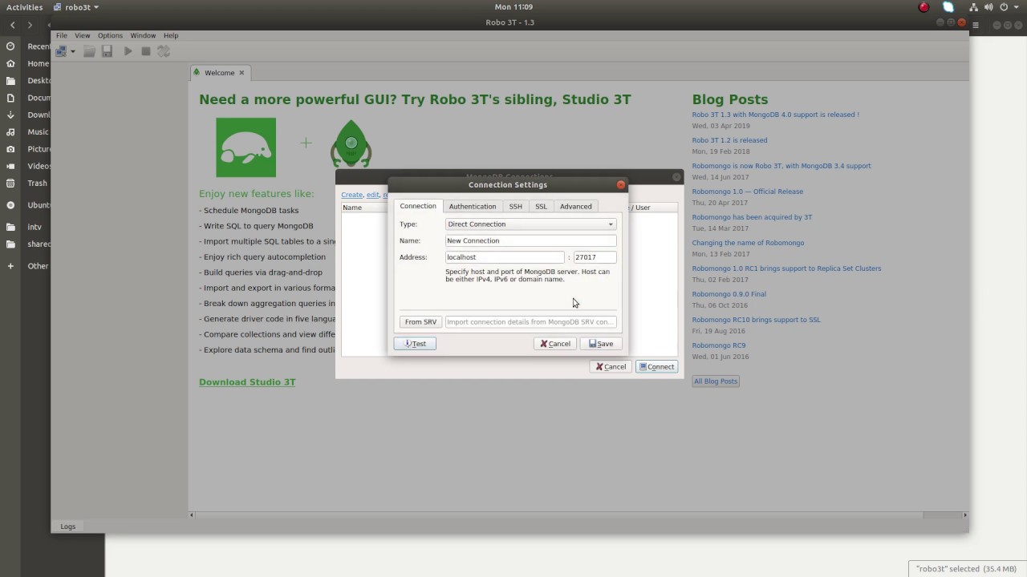Click the Studio 3T rocket logo
This screenshot has height=577, width=1027.
click(x=351, y=144)
